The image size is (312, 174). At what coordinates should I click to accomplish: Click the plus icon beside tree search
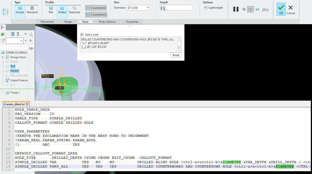(30, 41)
